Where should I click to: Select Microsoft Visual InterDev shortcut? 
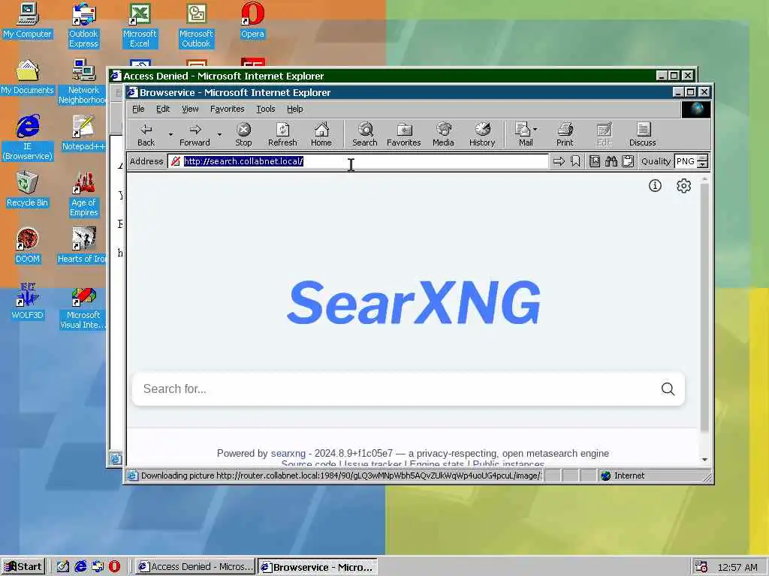tap(83, 307)
